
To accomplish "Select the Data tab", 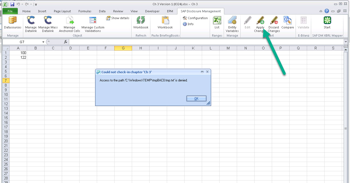I will (102, 11).
